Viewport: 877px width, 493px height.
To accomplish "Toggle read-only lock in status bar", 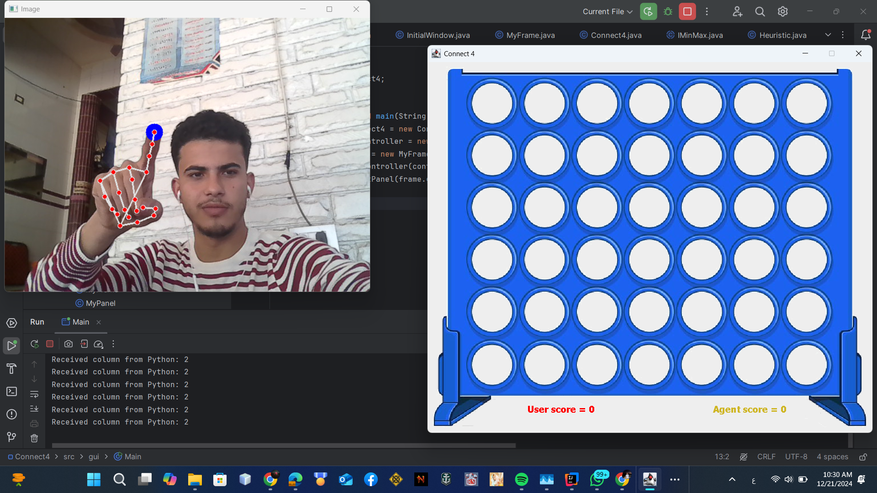I will pyautogui.click(x=863, y=457).
